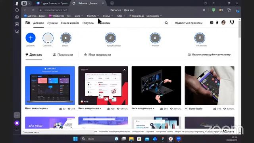Open the Справка footer link
The image size is (254, 143).
point(150,131)
